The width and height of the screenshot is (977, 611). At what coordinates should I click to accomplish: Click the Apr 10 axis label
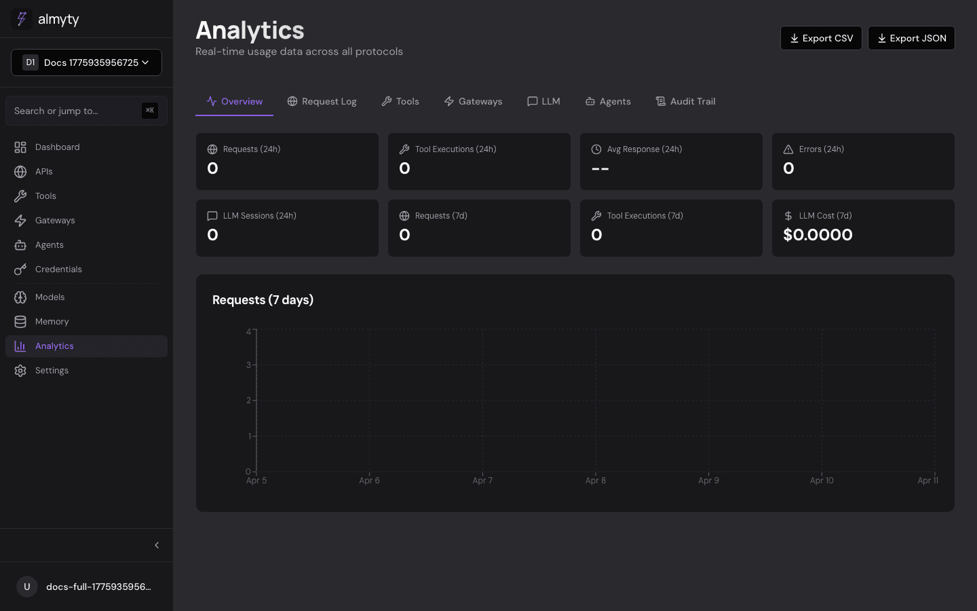(x=822, y=481)
